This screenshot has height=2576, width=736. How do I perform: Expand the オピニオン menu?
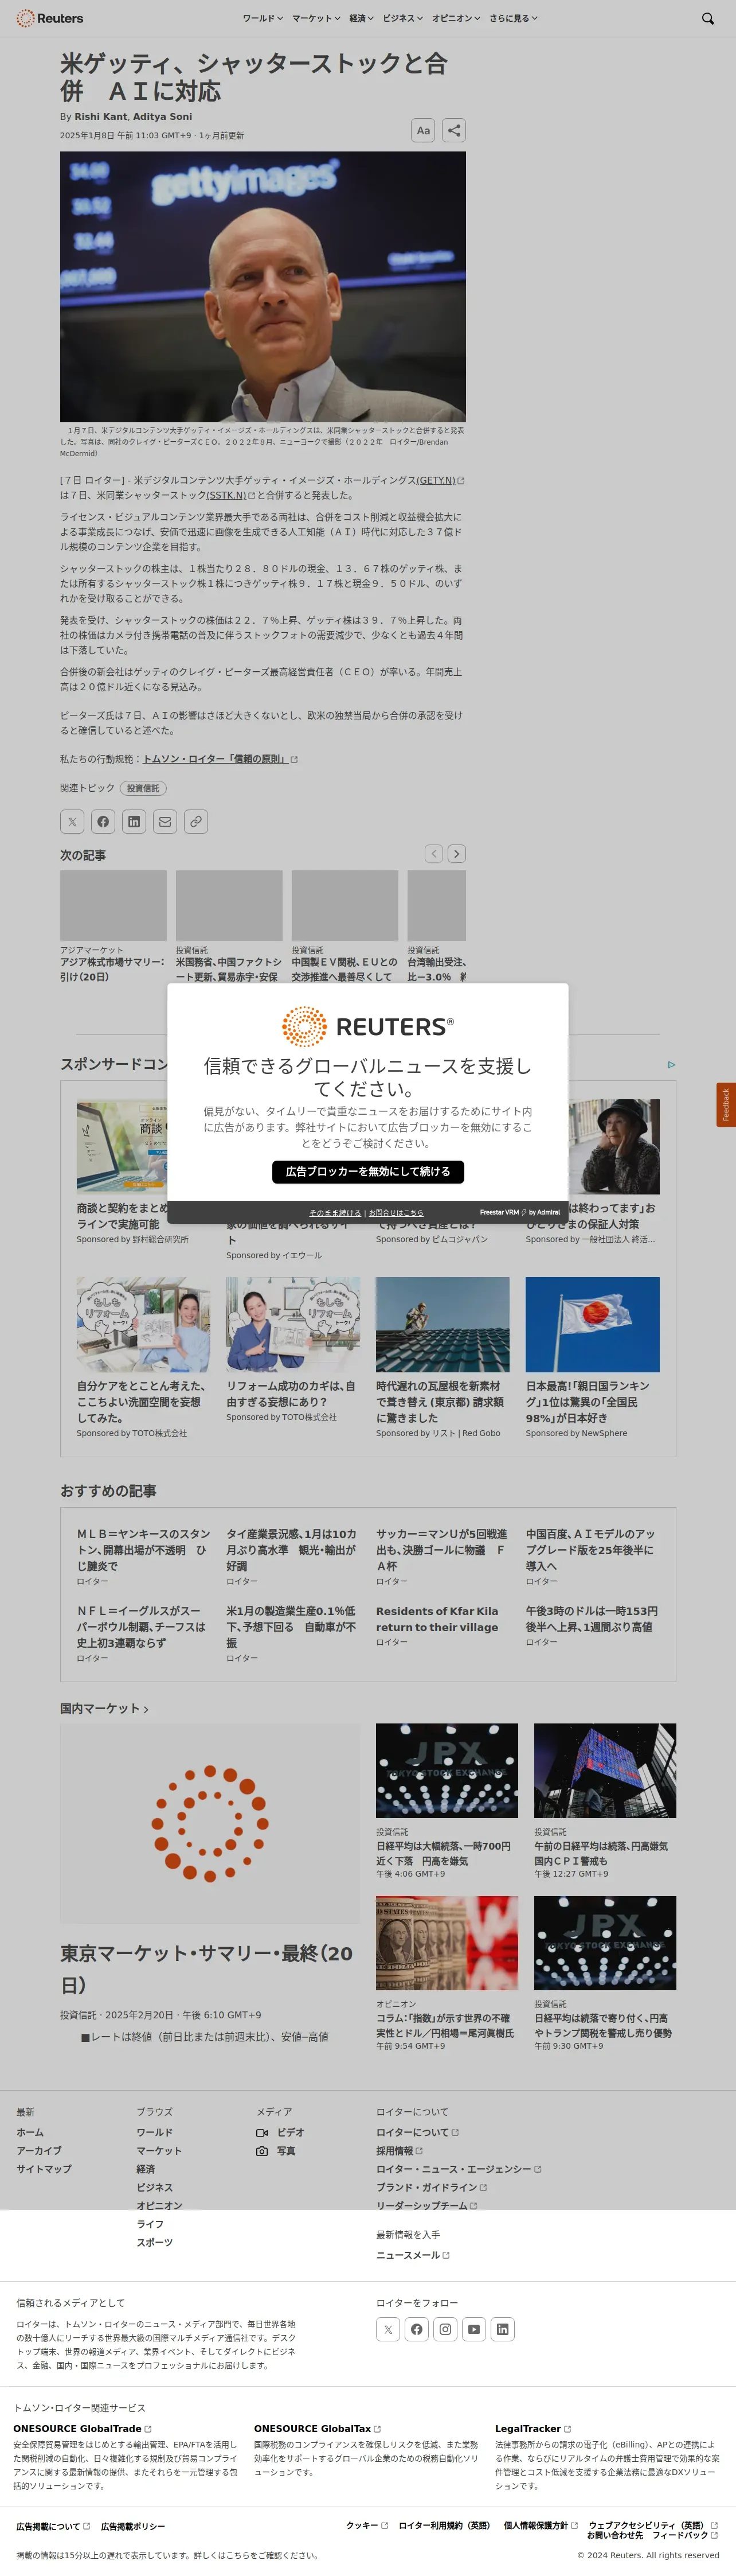pos(455,18)
